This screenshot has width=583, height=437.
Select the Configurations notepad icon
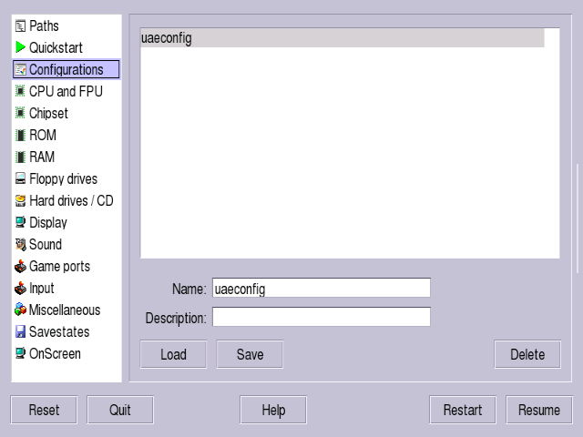tap(20, 69)
